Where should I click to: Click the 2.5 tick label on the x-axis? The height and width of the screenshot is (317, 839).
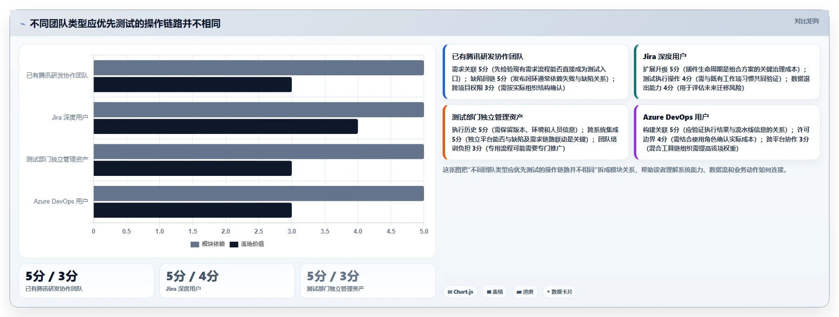pos(259,231)
